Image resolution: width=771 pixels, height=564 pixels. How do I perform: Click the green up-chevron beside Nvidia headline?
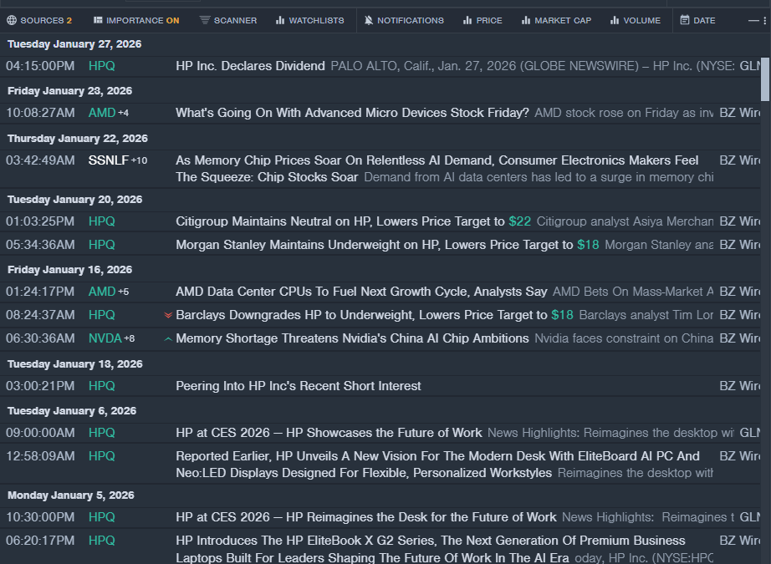click(168, 339)
